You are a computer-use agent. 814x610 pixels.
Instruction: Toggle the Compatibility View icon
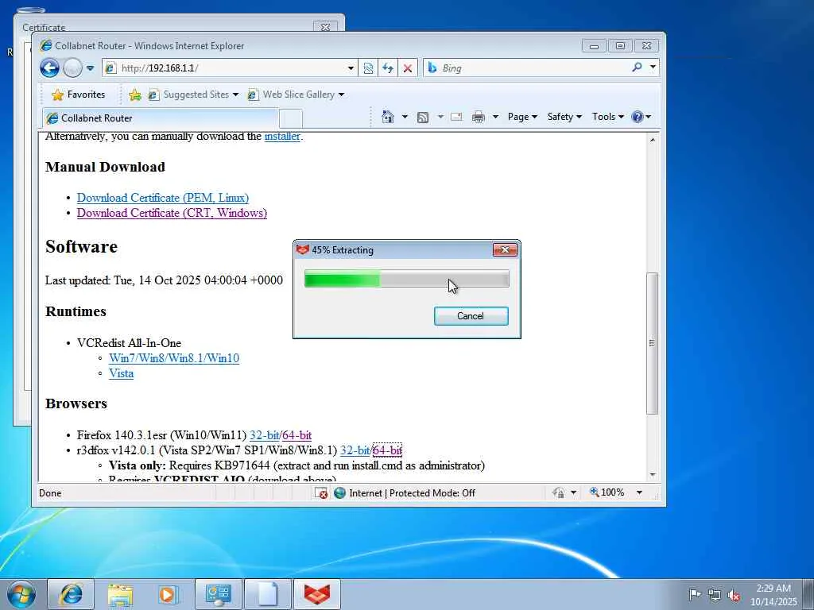368,68
